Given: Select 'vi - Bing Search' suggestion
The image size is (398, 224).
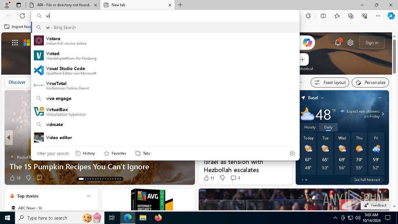Looking at the screenshot, I should click(165, 27).
